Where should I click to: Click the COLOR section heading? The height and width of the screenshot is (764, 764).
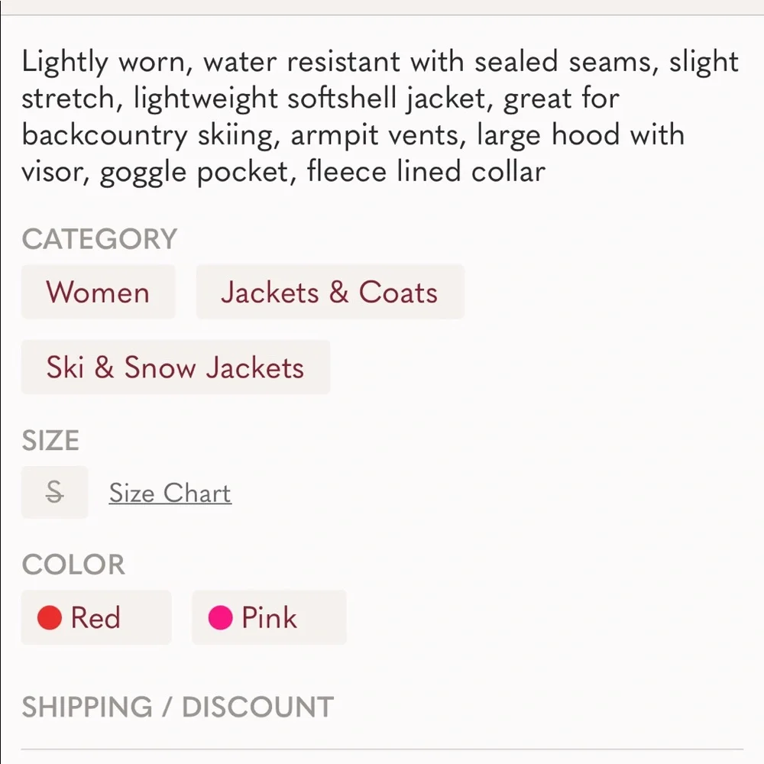74,565
